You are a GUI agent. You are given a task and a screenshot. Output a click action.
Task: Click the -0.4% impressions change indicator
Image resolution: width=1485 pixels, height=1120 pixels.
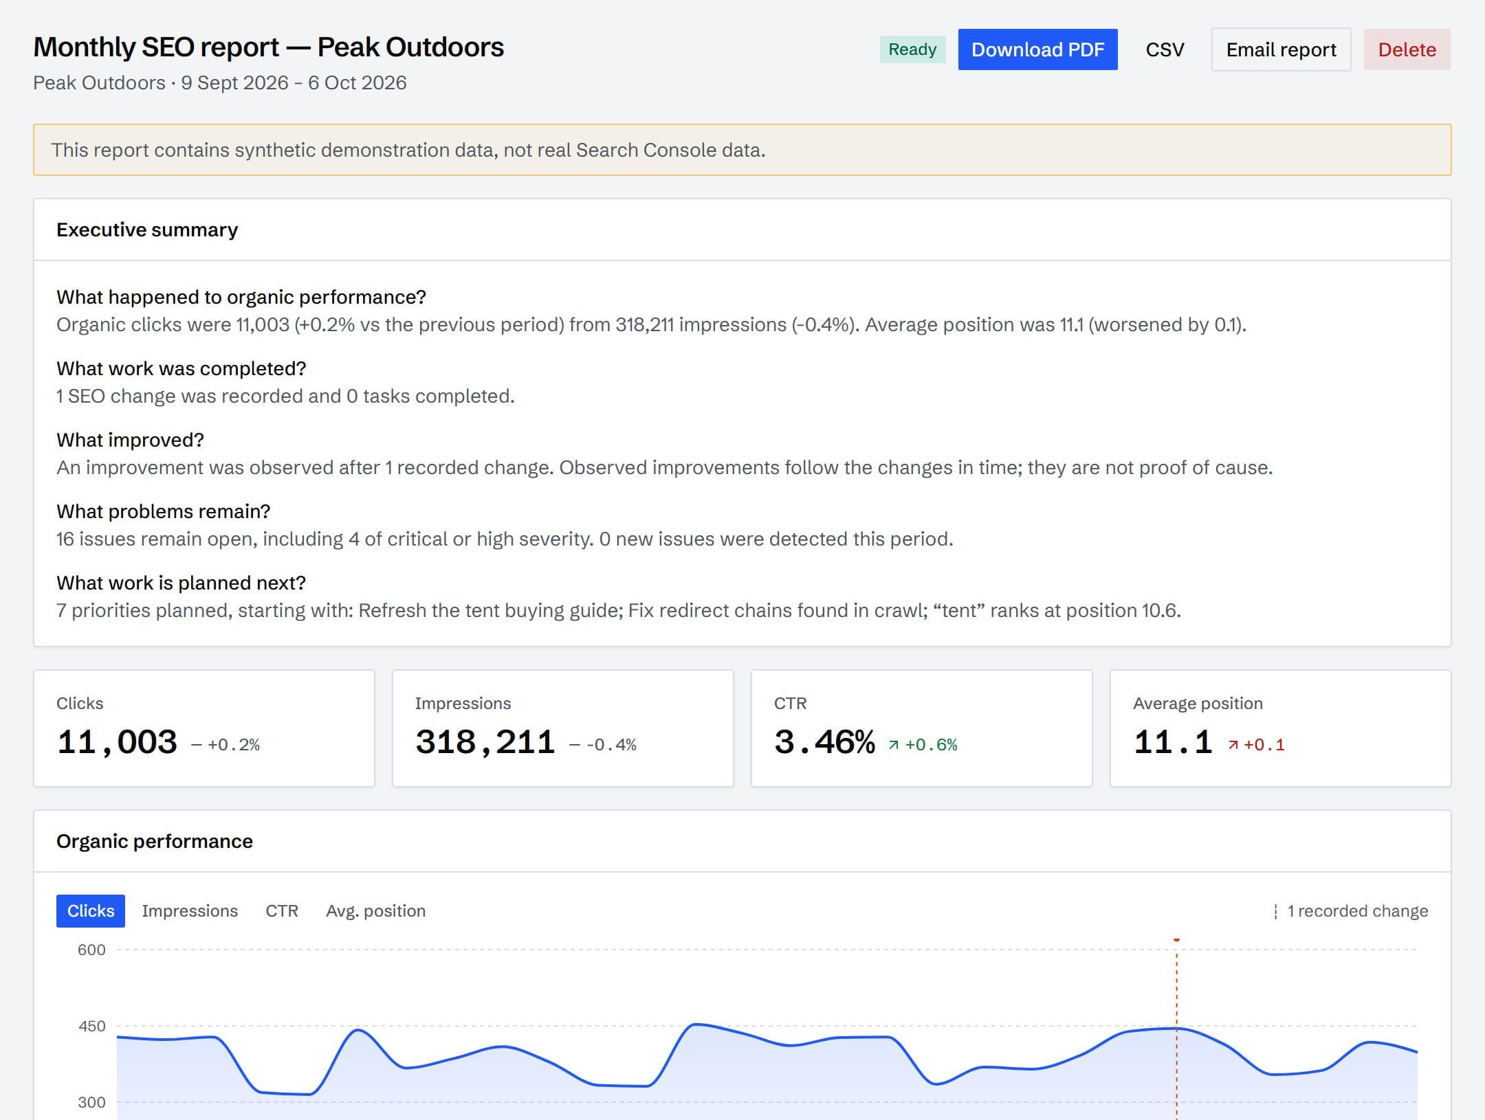pos(603,745)
